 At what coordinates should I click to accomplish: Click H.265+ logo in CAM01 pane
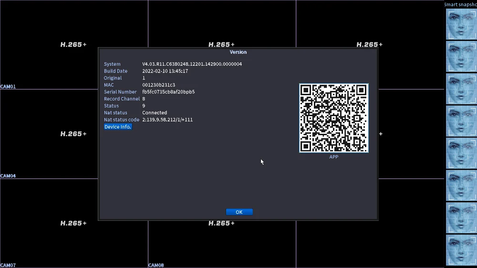pos(73,45)
